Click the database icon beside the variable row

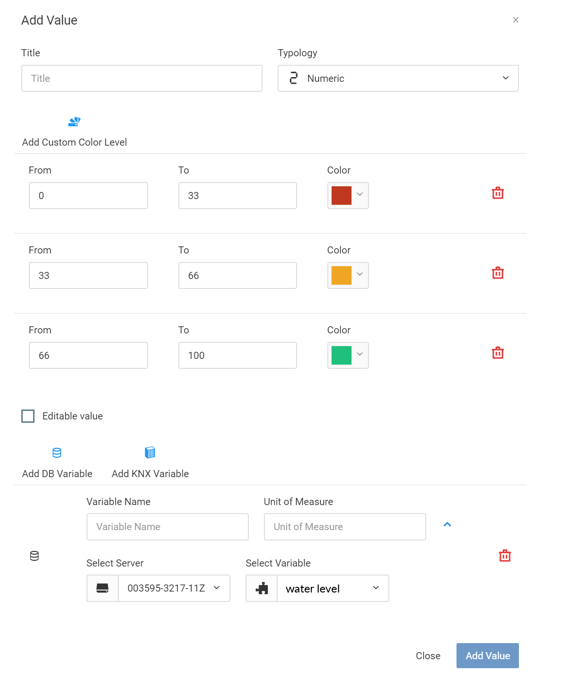(35, 556)
